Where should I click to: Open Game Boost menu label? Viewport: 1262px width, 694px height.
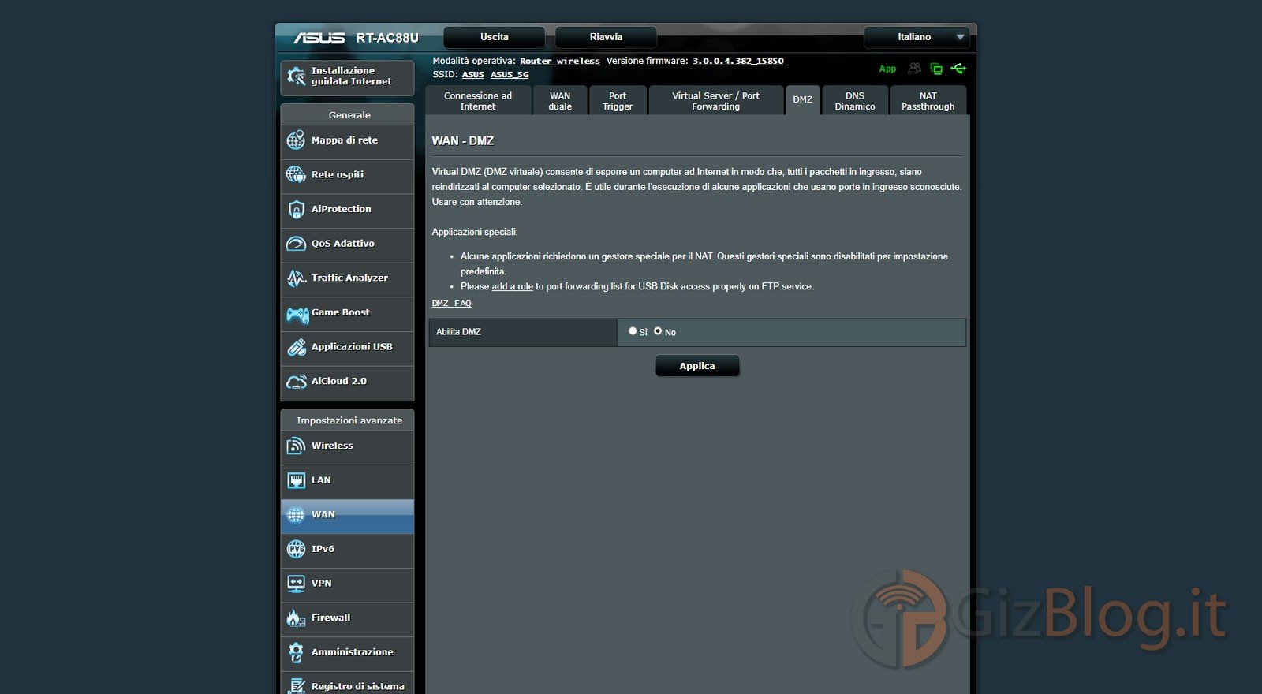(341, 312)
